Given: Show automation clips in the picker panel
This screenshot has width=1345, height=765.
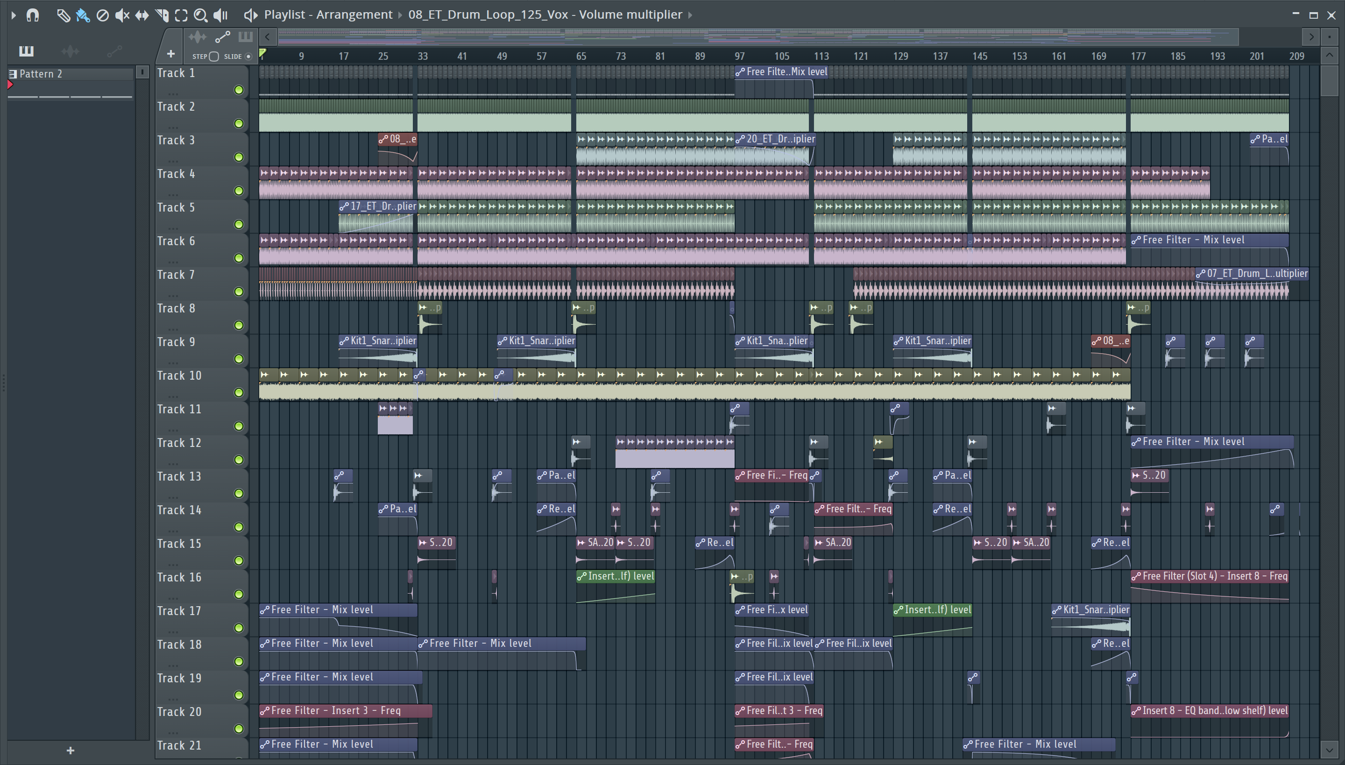Looking at the screenshot, I should (x=114, y=51).
